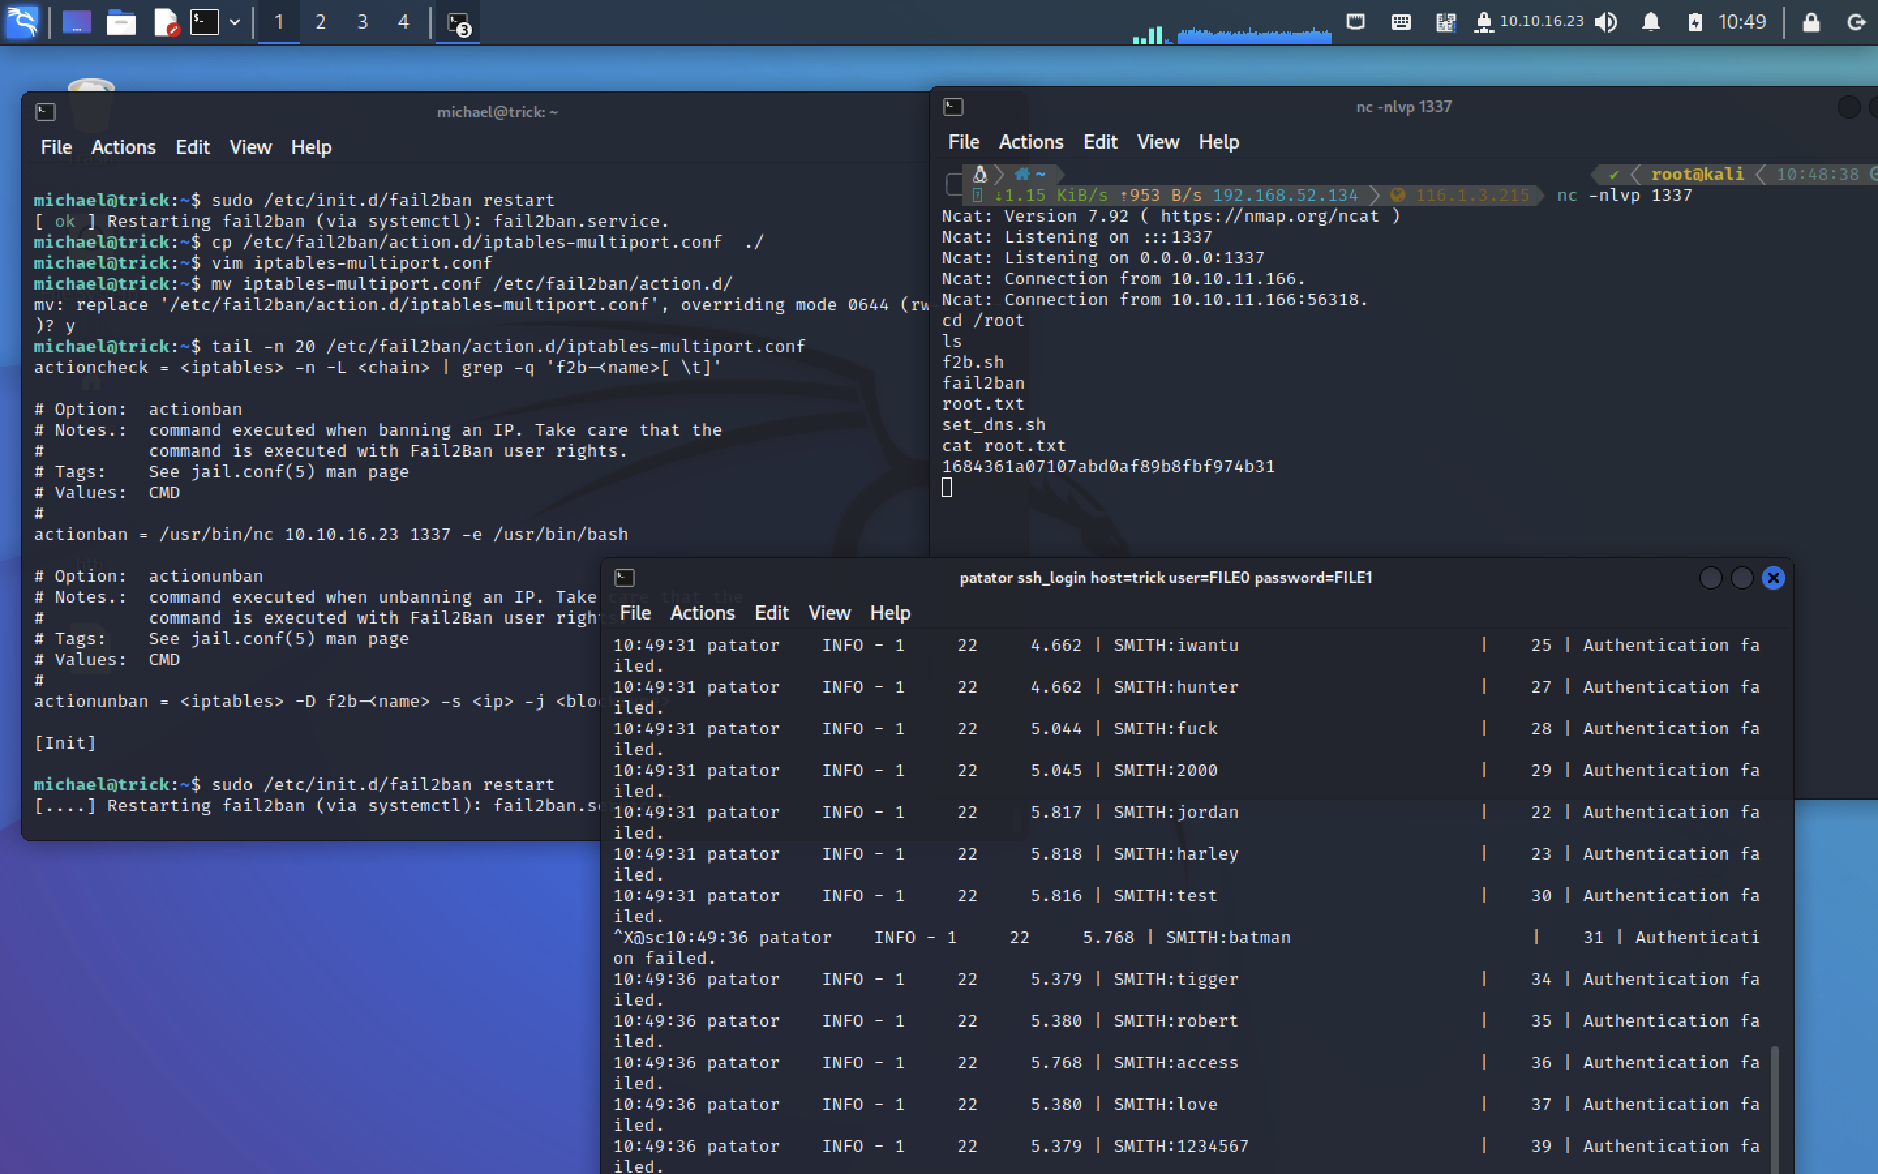Viewport: 1878px width, 1174px height.
Task: Minimize the patator terminal window
Action: (x=1711, y=578)
